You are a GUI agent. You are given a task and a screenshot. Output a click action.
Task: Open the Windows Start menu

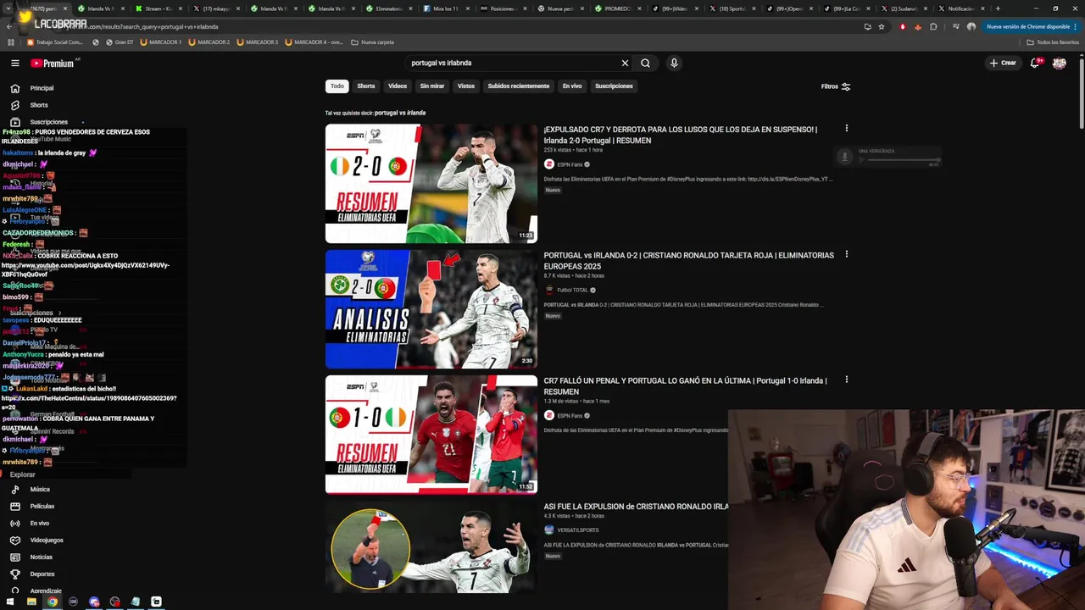tap(10, 602)
